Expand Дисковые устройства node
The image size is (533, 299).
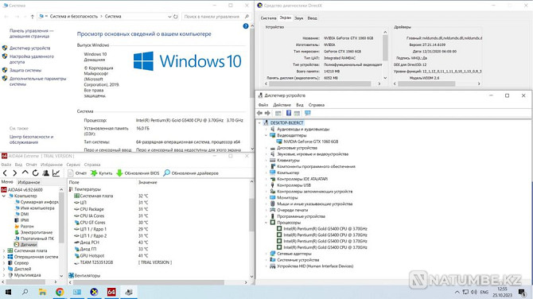(x=266, y=148)
